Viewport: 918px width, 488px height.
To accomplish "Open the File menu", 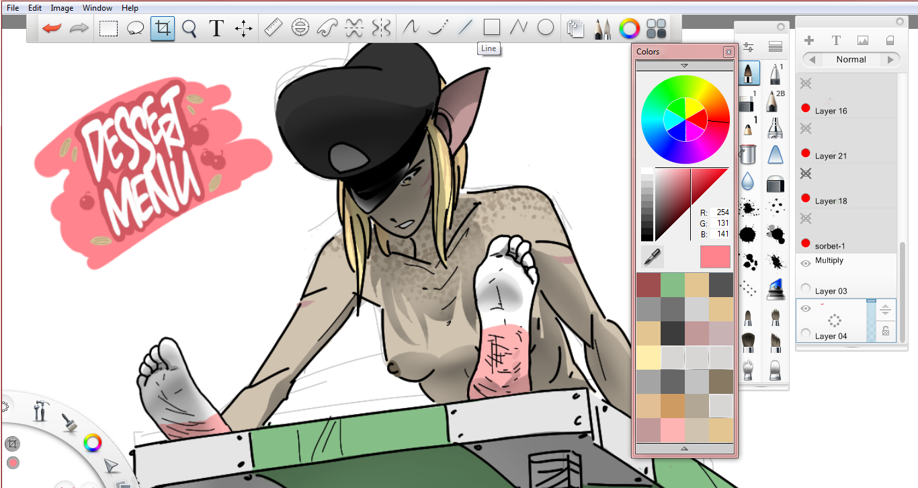I will (13, 8).
